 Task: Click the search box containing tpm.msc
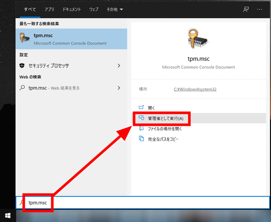[143, 203]
